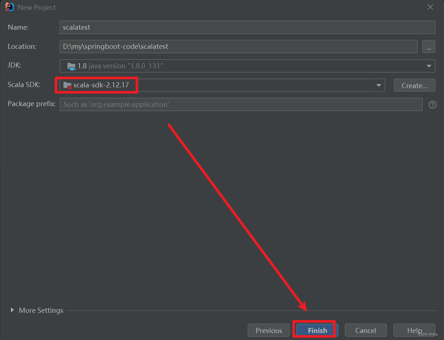Close the New Project dialog window
The image size is (444, 340).
pyautogui.click(x=430, y=7)
